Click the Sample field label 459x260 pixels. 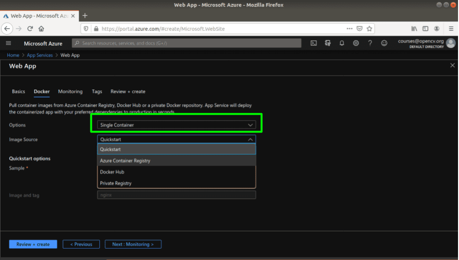point(17,168)
